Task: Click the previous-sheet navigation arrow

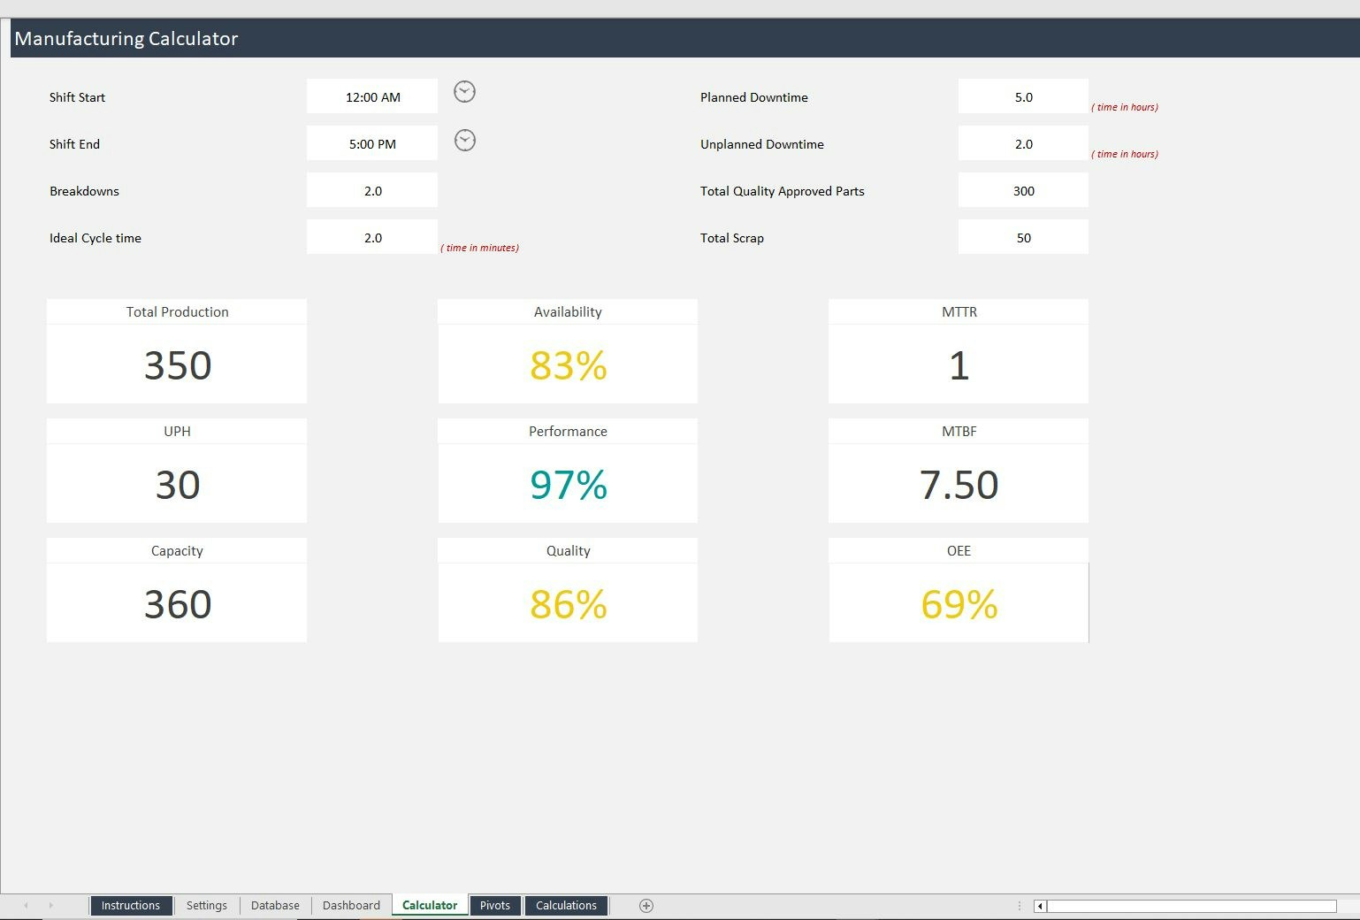Action: [x=26, y=905]
